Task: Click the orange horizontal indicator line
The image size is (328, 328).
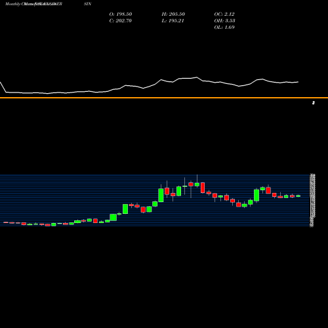Action: pos(164,98)
